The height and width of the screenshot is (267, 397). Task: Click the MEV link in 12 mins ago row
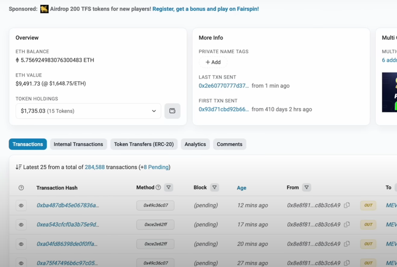click(391, 205)
